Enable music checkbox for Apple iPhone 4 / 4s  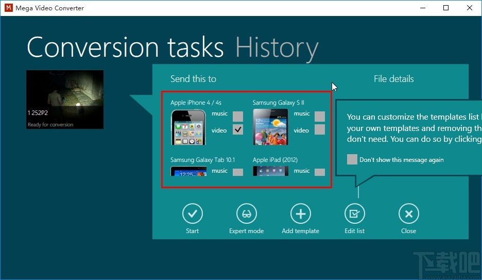[238, 117]
